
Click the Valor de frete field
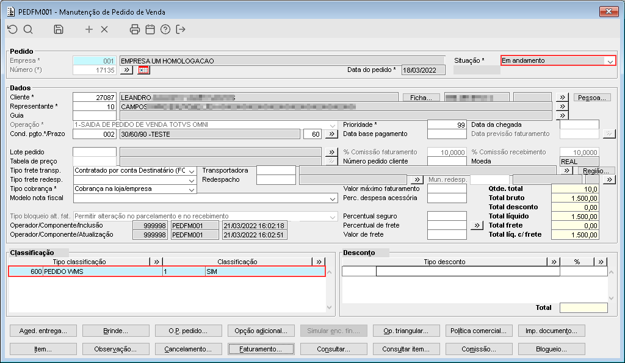[447, 235]
